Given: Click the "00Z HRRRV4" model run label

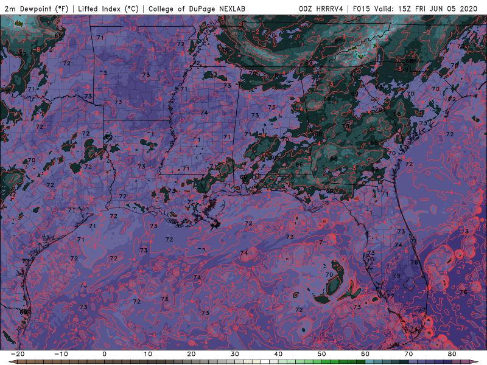Looking at the screenshot, I should tap(321, 9).
